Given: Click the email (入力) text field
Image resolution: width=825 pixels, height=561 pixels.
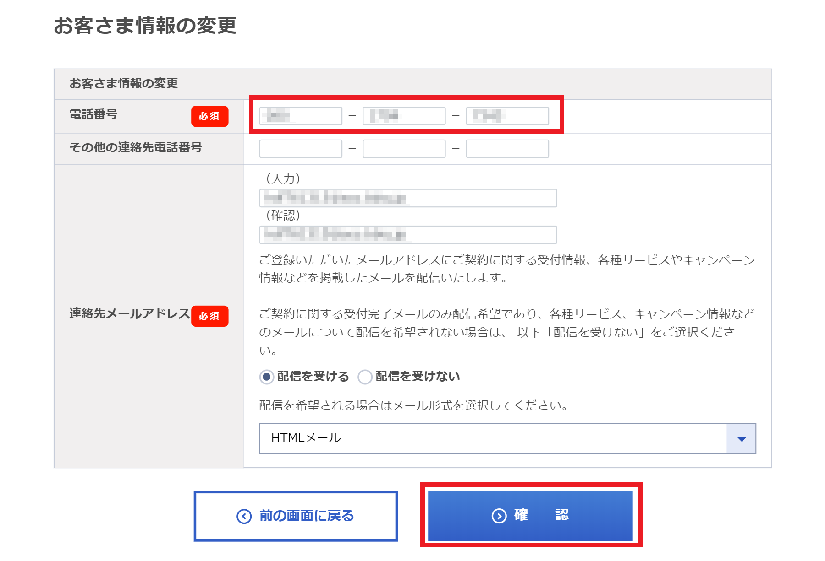Looking at the screenshot, I should tap(408, 198).
